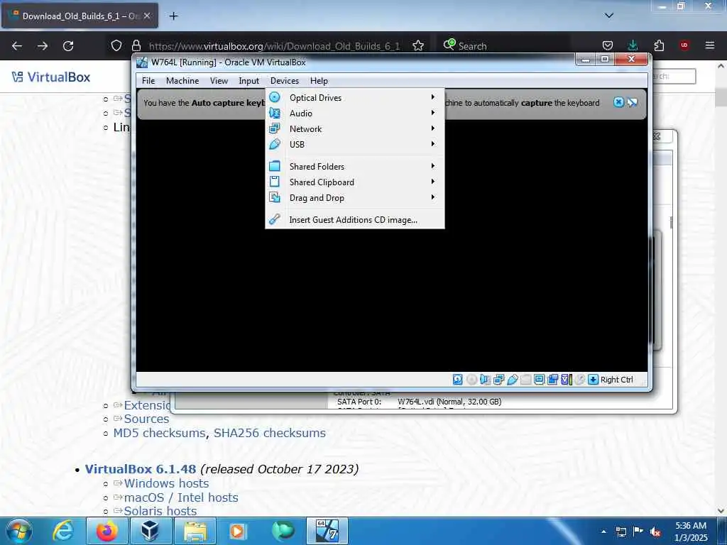Screen dimensions: 727x545
Task: Open the Solaris hosts link
Action: point(160,511)
